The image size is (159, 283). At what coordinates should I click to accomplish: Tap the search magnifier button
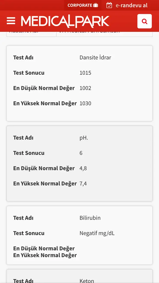pos(145,21)
